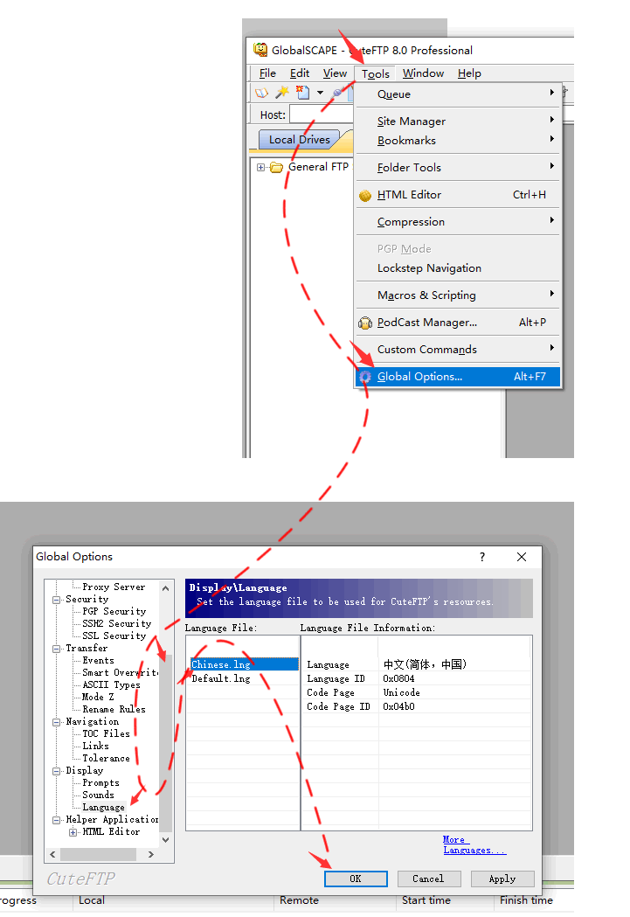630x917 pixels.
Task: Select Default.lng in language file list
Action: tap(221, 678)
